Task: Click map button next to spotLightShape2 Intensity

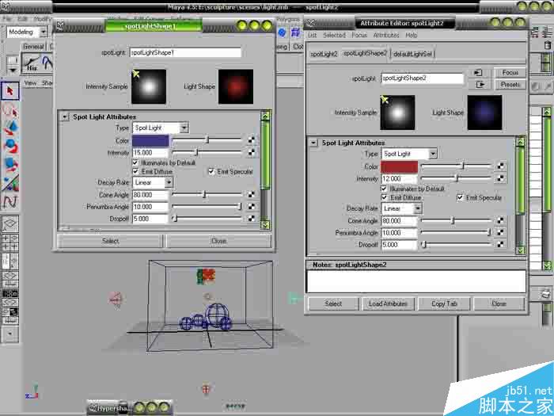Action: pyautogui.click(x=500, y=178)
